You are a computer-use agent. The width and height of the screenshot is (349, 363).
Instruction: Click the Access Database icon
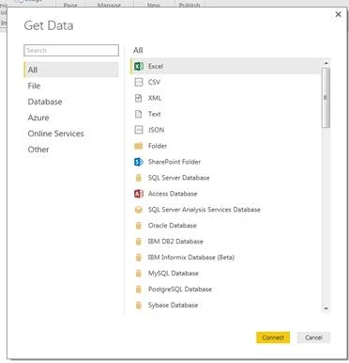click(139, 194)
